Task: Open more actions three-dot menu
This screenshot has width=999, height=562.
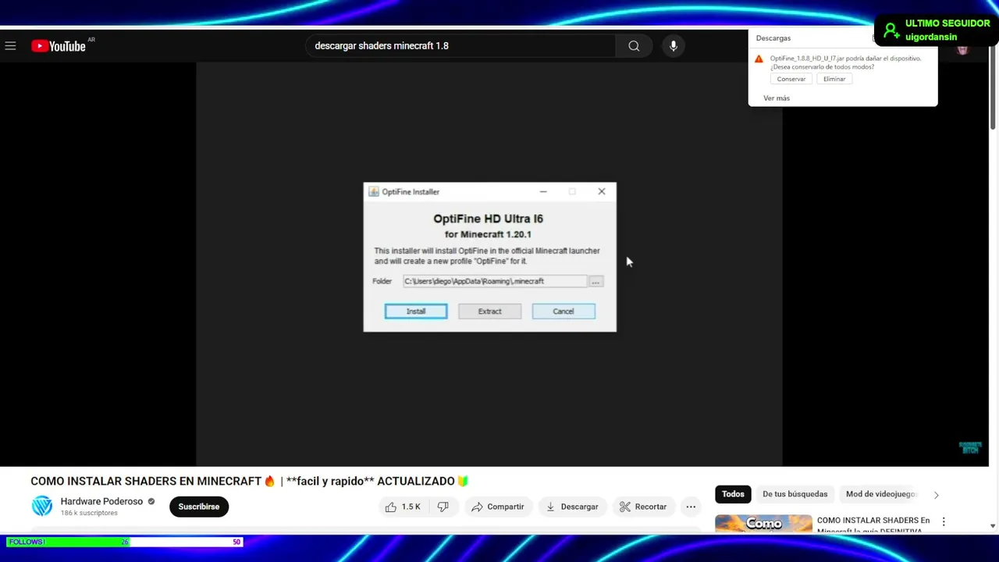Action: pyautogui.click(x=691, y=507)
